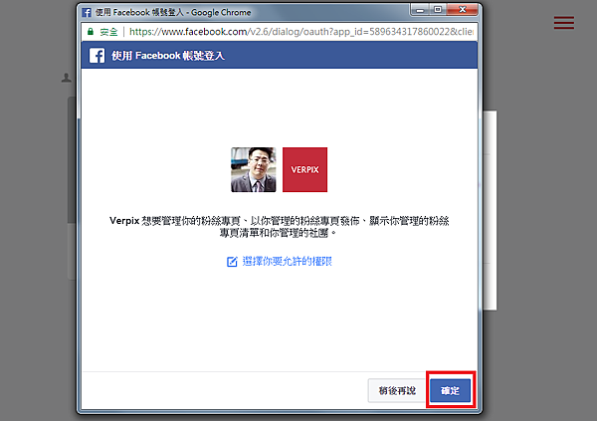Click the 稍後再說 not now button
Image resolution: width=597 pixels, height=421 pixels.
(x=397, y=390)
